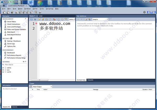Screen dimensions: 157x110
Task: Create a new SQL tab in main toolbar
Action: click(x=4, y=12)
